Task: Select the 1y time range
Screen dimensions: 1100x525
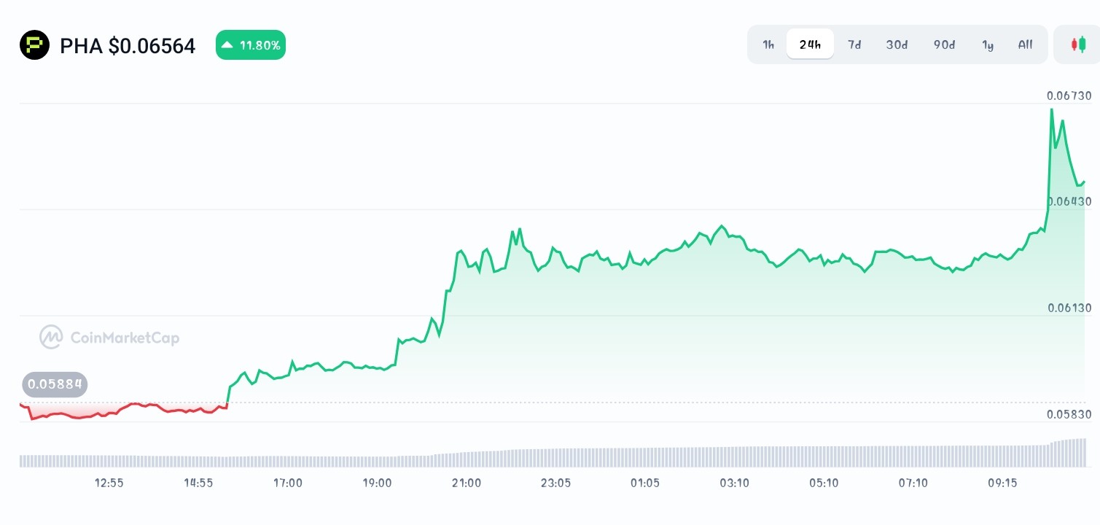Action: [988, 44]
